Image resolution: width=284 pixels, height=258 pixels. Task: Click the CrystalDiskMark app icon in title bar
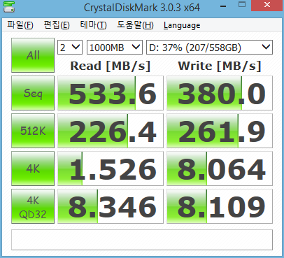(9, 6)
